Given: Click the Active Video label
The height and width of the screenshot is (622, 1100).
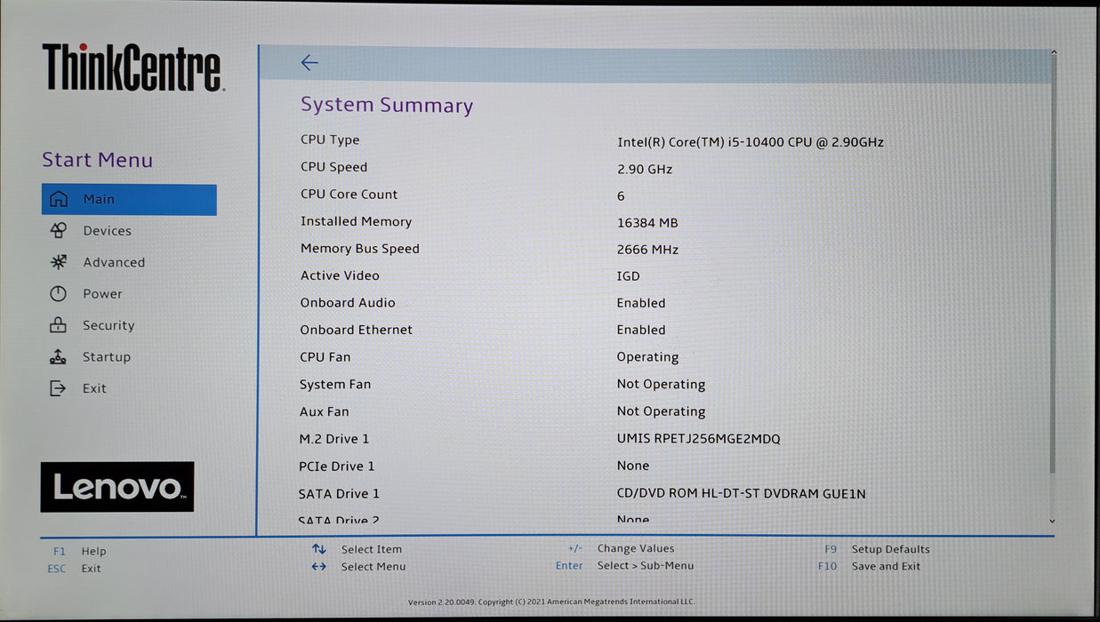Looking at the screenshot, I should [340, 276].
